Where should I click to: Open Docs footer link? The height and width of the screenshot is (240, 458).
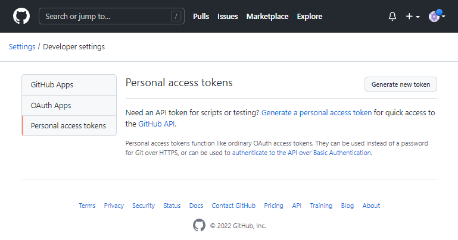click(196, 206)
